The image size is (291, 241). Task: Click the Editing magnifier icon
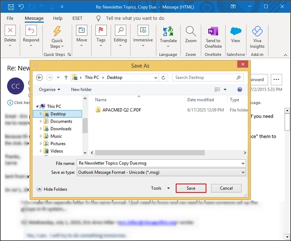tap(120, 30)
